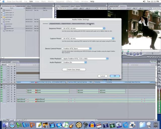The image size is (161, 129).
Task: Open the Final Cut Pro dock icon
Action: click(x=99, y=125)
